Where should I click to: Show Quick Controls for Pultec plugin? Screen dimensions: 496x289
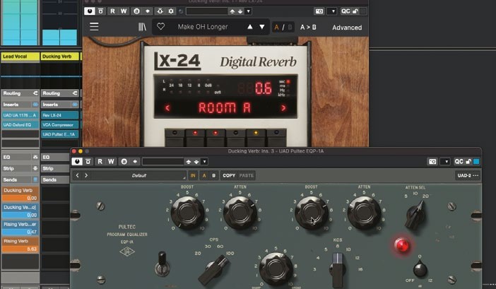click(x=459, y=162)
